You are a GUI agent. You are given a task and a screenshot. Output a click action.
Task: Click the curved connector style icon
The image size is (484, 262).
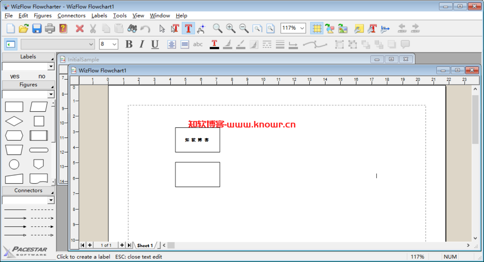(315, 44)
